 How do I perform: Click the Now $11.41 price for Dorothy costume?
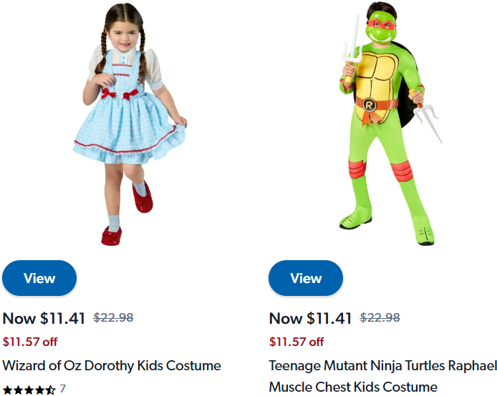point(45,318)
